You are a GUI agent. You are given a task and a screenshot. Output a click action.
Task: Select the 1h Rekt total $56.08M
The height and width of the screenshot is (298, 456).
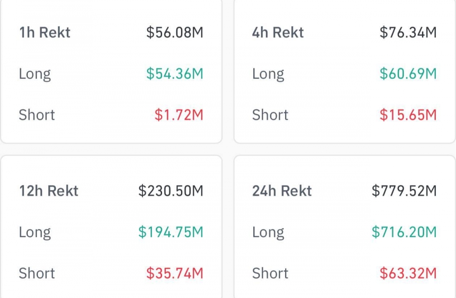[x=174, y=33]
